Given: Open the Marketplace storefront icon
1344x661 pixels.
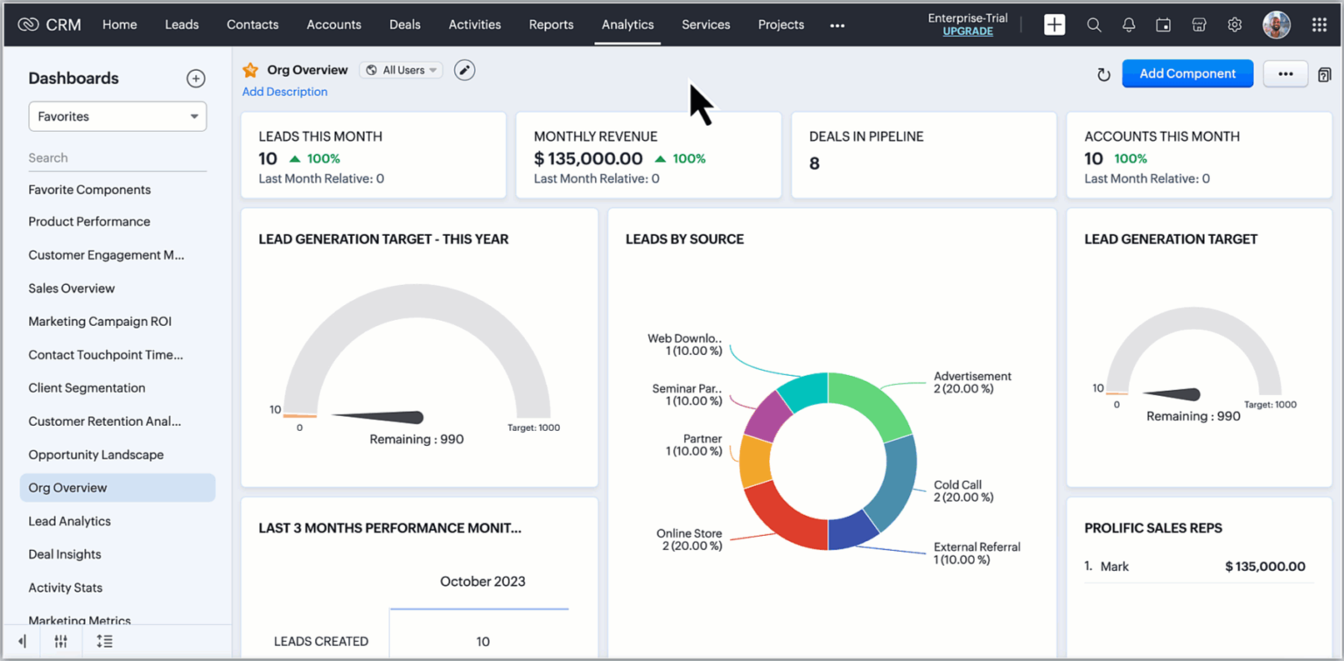Looking at the screenshot, I should click(1199, 24).
